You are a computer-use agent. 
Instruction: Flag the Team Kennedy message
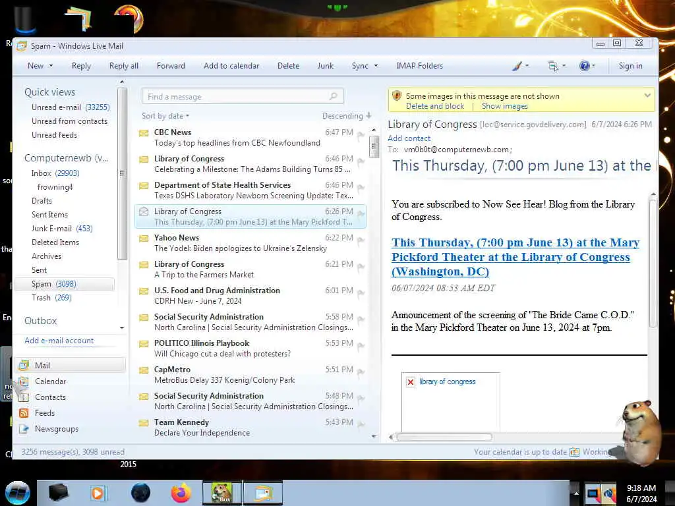361,426
